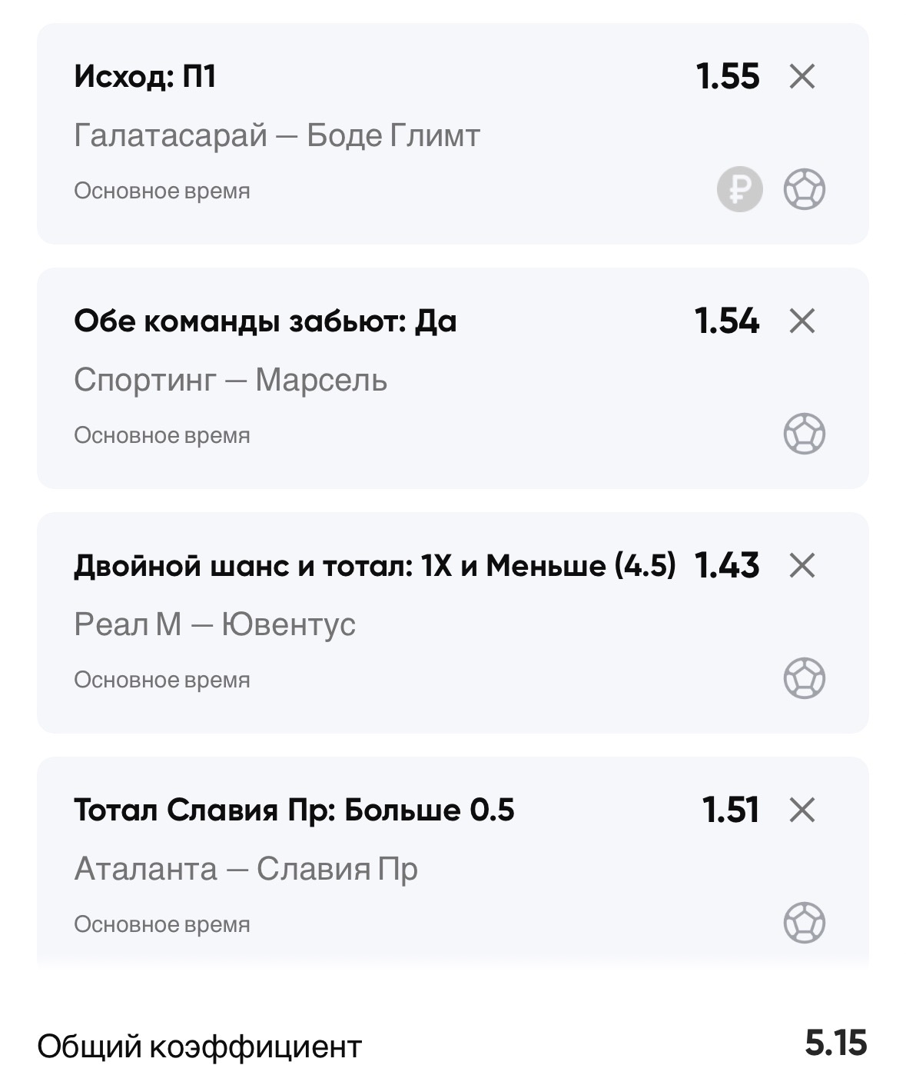Remove the Аталанта — Славия Пр bet
This screenshot has width=906, height=1085.
801,810
